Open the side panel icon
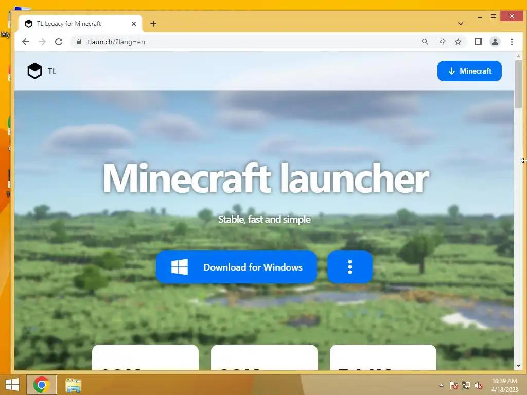527x395 pixels. [x=478, y=42]
